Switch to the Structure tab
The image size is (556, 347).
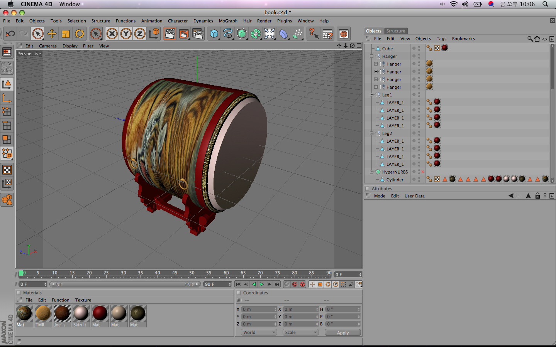click(x=396, y=31)
